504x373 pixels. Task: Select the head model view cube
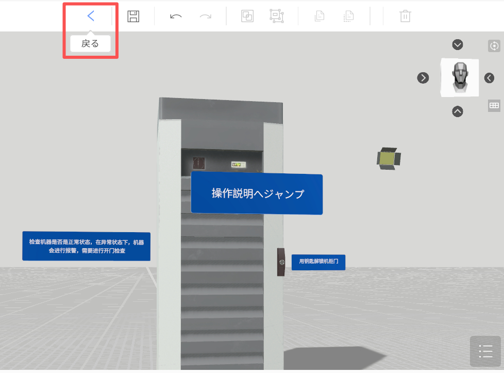coord(459,78)
